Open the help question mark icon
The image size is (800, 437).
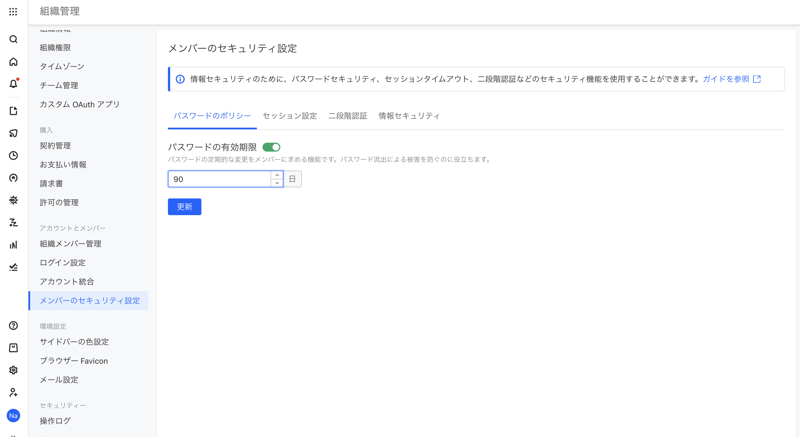[13, 326]
